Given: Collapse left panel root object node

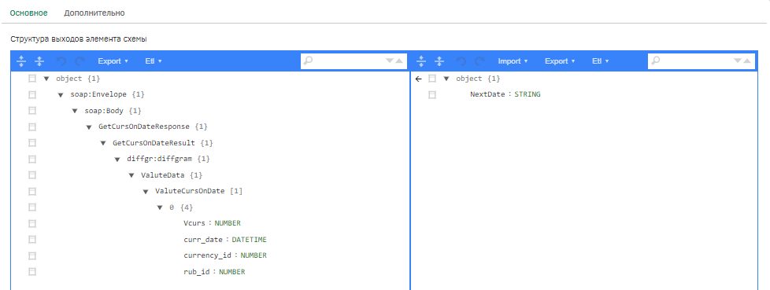Looking at the screenshot, I should [x=46, y=79].
